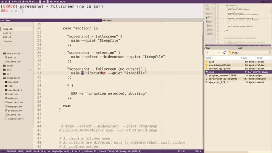
Task: Place cursor on 'esac' code line
Action: click(x=67, y=106)
